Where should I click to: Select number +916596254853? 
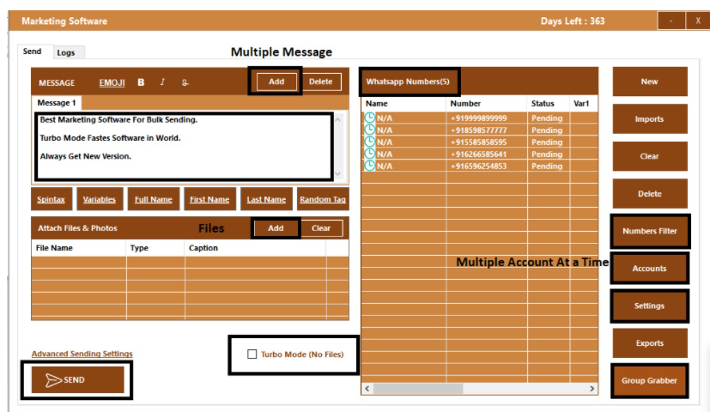[478, 167]
